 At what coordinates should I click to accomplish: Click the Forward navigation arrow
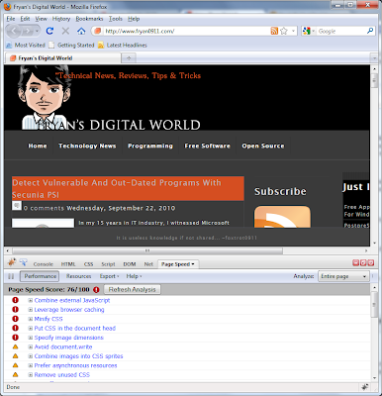coord(28,31)
